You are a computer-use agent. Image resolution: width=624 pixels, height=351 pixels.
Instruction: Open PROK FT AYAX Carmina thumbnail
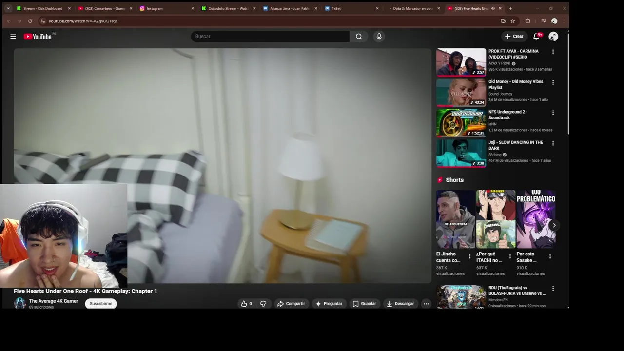point(461,62)
